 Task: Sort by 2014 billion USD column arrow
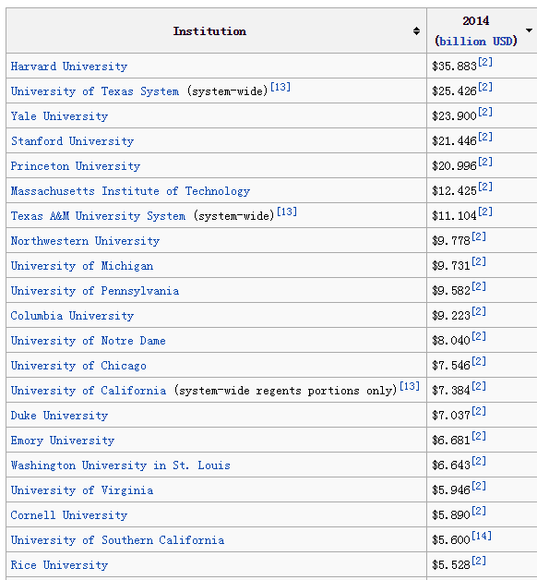pyautogui.click(x=530, y=30)
